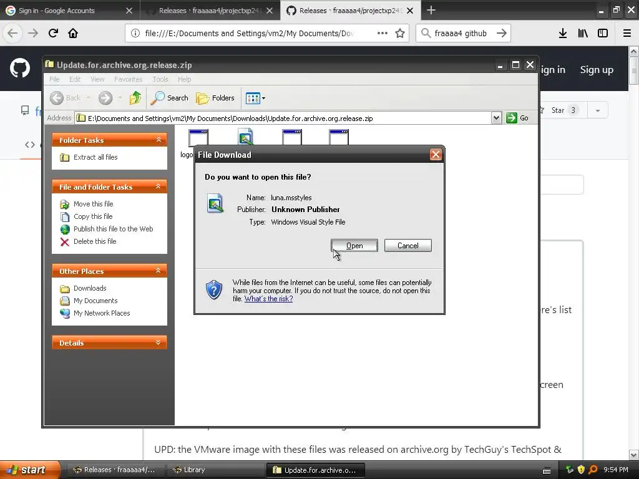Open the Edit menu in Explorer
This screenshot has height=479, width=639.
[x=75, y=79]
